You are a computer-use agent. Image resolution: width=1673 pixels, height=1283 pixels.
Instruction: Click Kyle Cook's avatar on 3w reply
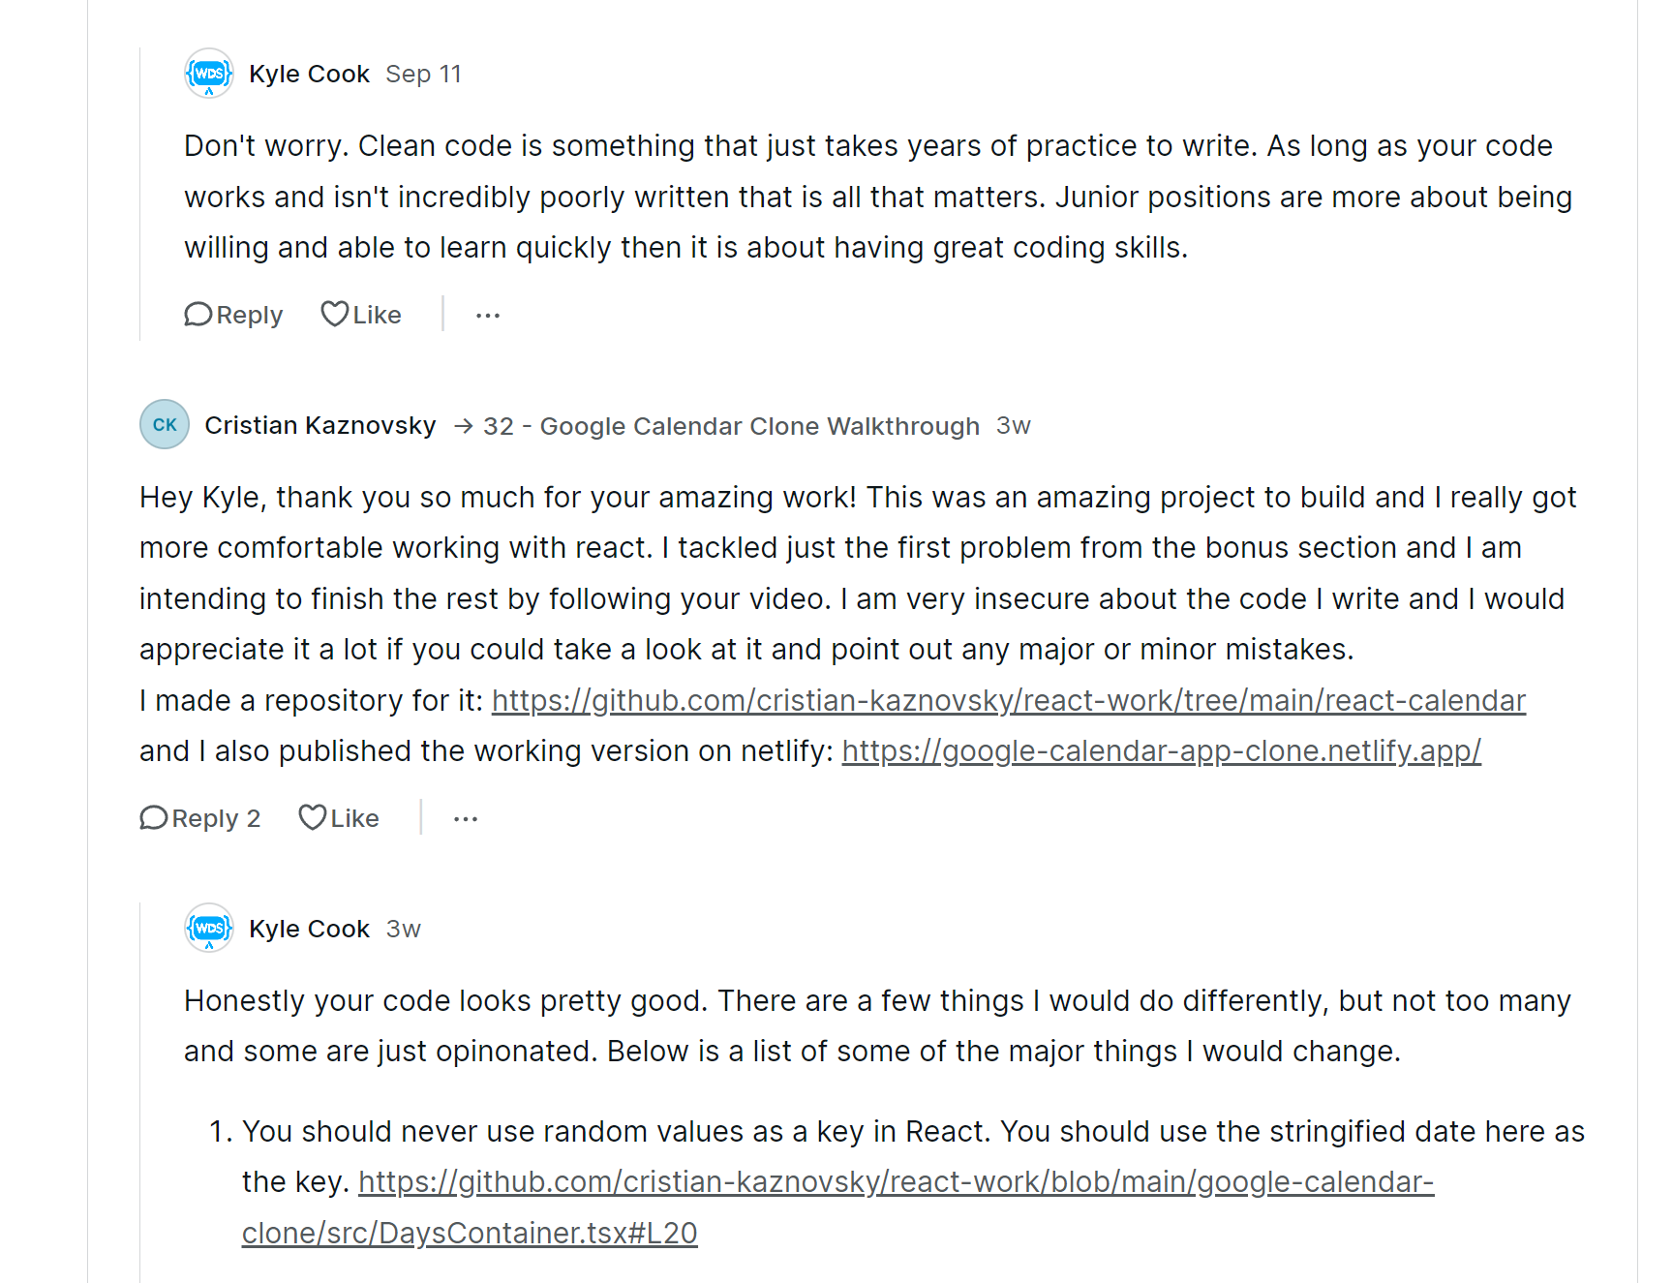(x=209, y=928)
